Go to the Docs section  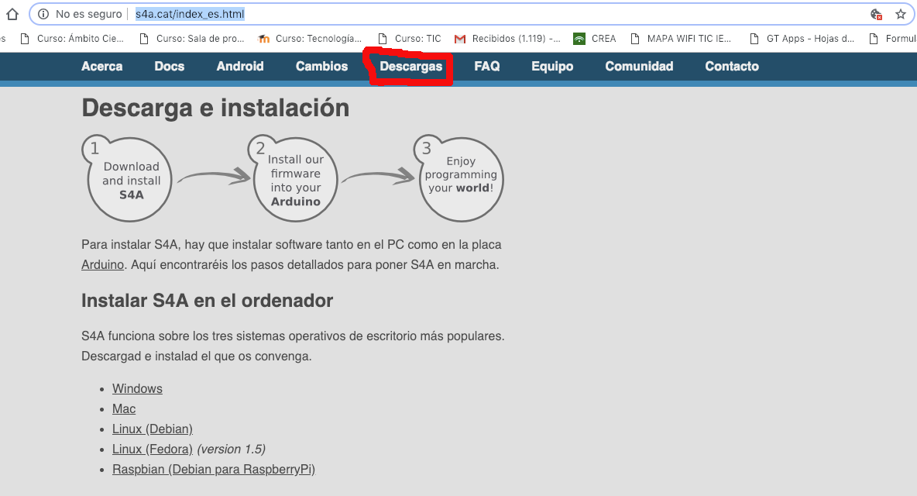coord(169,66)
